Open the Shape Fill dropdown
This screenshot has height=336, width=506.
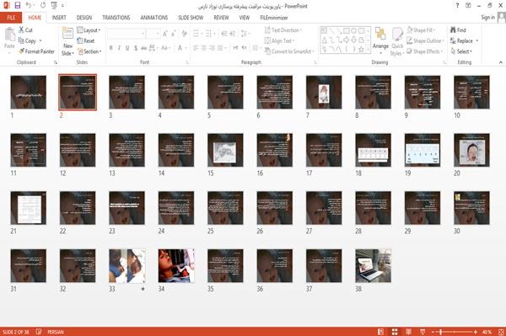(x=421, y=30)
